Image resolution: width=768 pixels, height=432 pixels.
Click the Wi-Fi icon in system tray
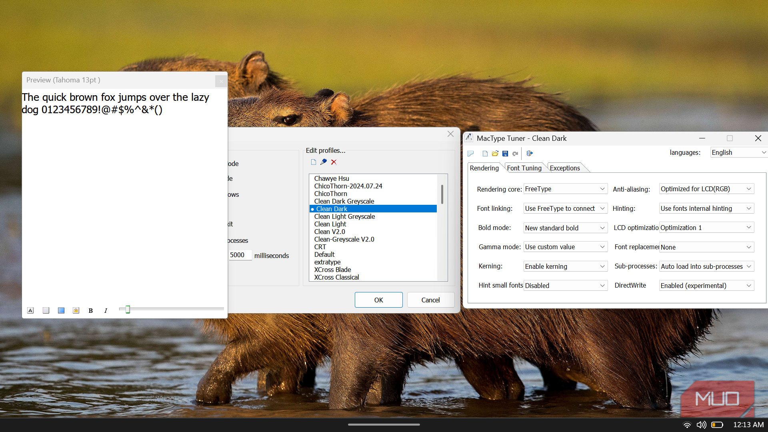click(687, 425)
